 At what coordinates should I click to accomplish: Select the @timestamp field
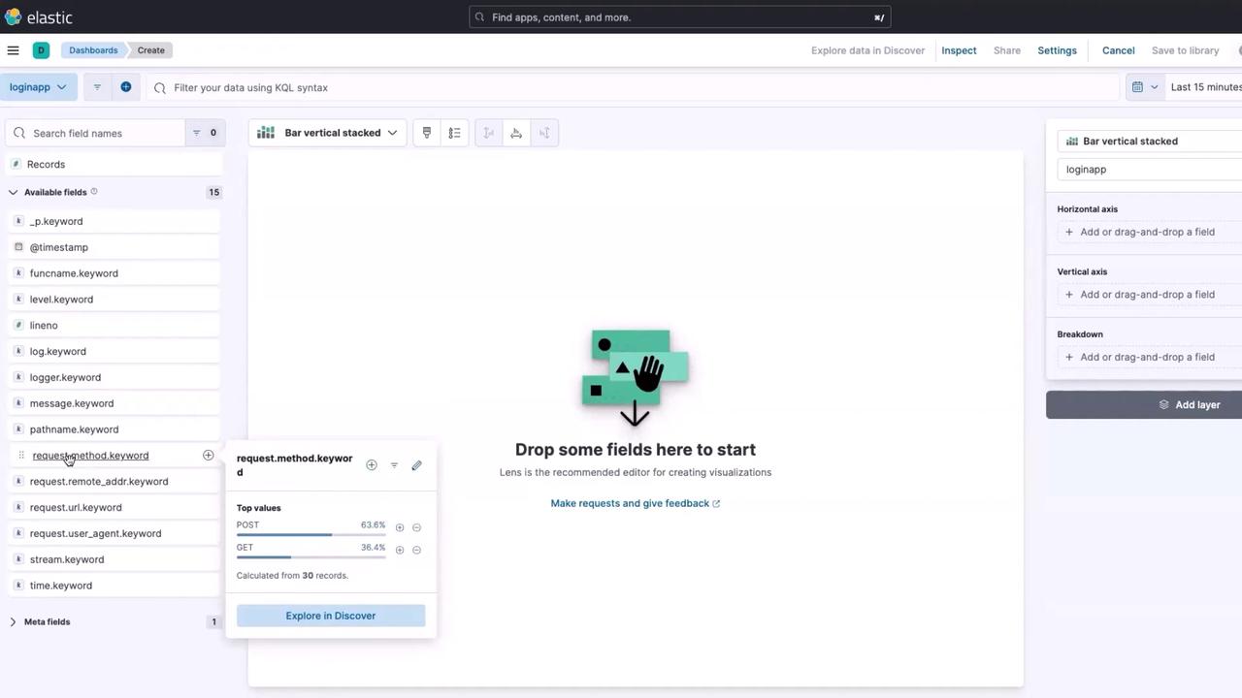tap(114, 247)
